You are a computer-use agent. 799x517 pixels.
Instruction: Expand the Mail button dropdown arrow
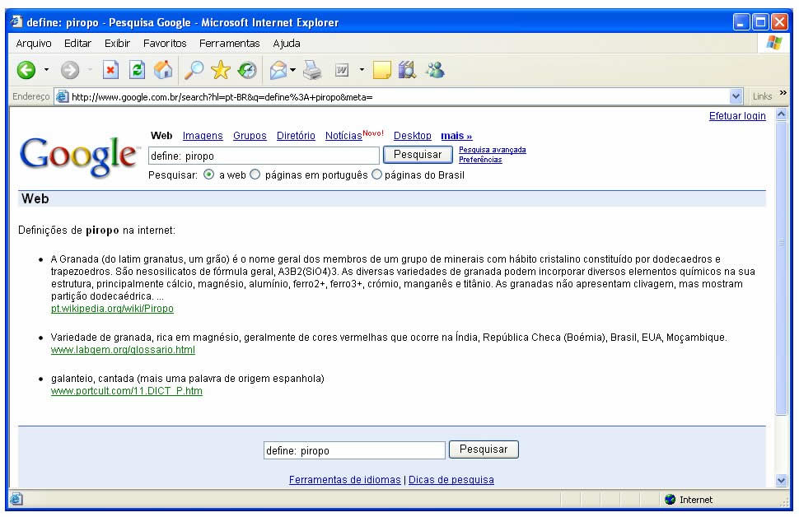coord(293,70)
